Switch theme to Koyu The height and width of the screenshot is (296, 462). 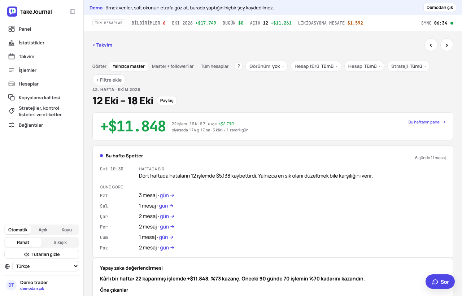coord(67,230)
